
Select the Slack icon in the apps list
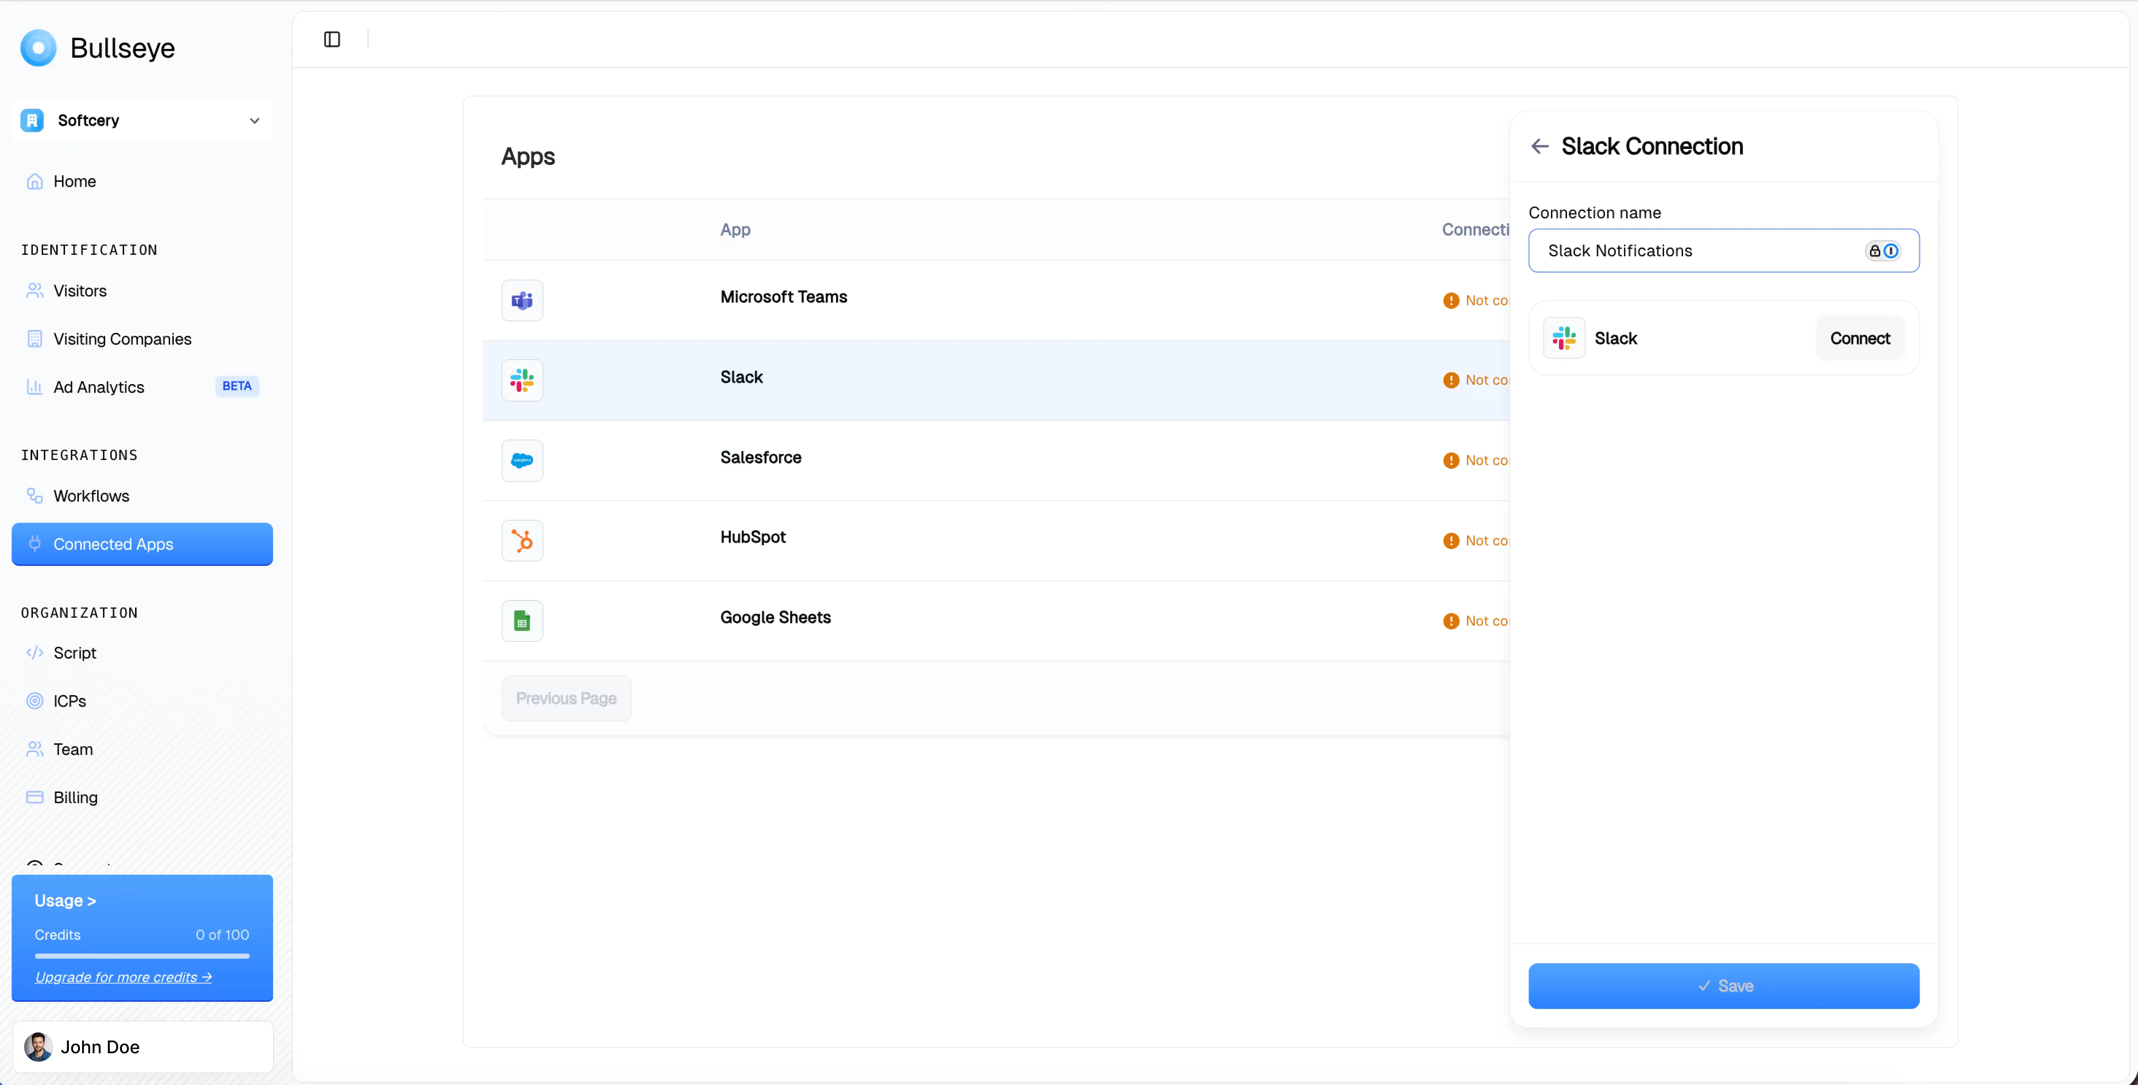coord(521,379)
